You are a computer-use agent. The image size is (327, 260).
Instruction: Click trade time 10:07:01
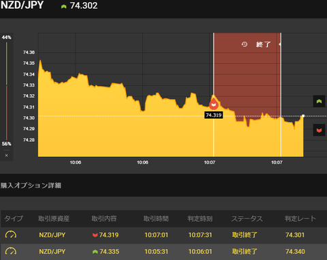click(x=156, y=235)
